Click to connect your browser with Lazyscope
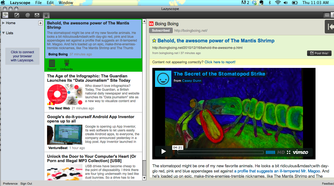 [22, 56]
